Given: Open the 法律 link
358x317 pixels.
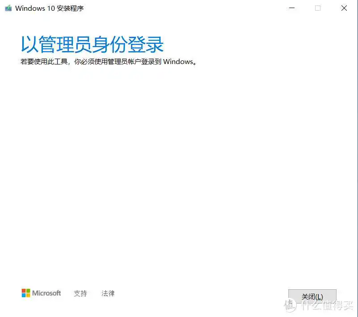Looking at the screenshot, I should (108, 293).
